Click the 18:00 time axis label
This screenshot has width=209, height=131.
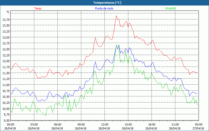152,124
